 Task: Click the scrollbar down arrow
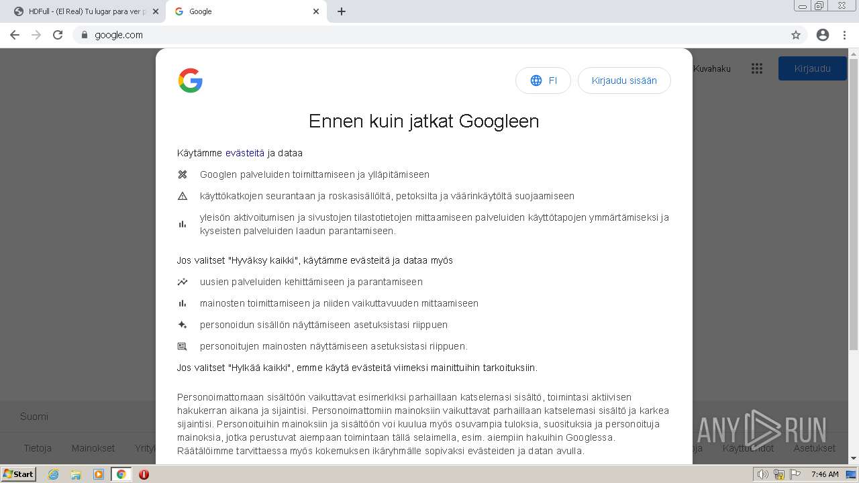(853, 459)
